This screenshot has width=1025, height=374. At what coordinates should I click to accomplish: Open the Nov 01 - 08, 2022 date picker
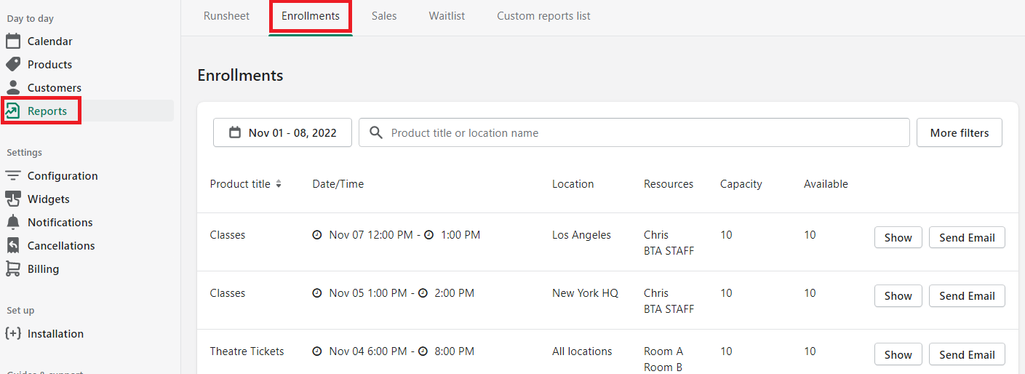coord(282,132)
